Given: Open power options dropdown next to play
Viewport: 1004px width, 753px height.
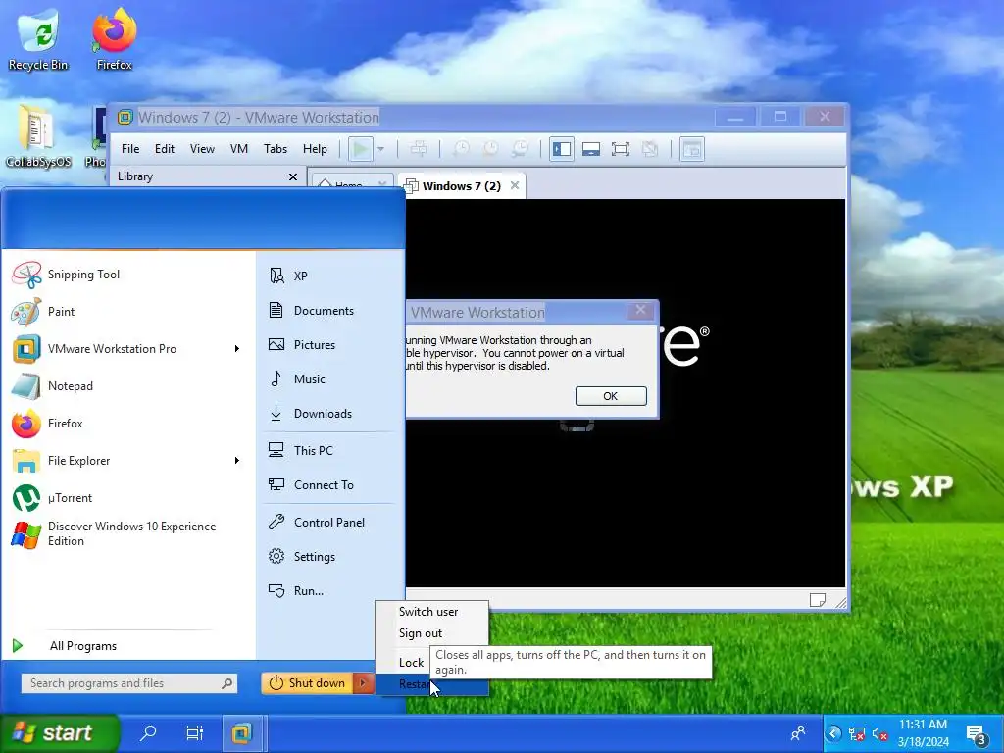Looking at the screenshot, I should tap(381, 149).
